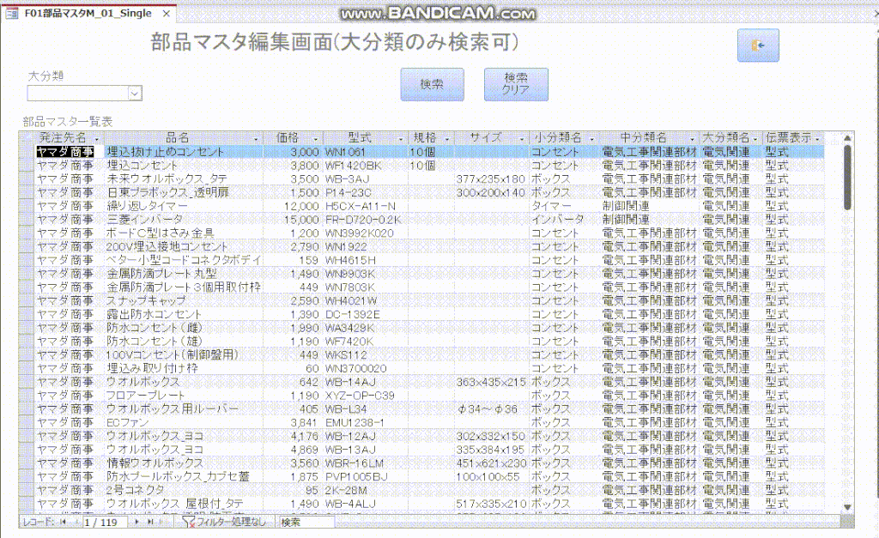Close the F01部品マスタM_01_Single tab
This screenshot has width=879, height=538.
click(166, 14)
